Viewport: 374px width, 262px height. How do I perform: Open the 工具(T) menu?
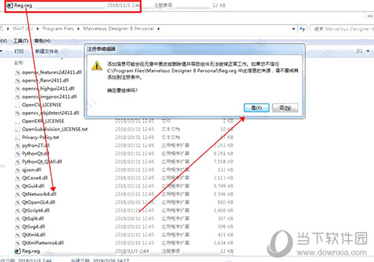21,41
